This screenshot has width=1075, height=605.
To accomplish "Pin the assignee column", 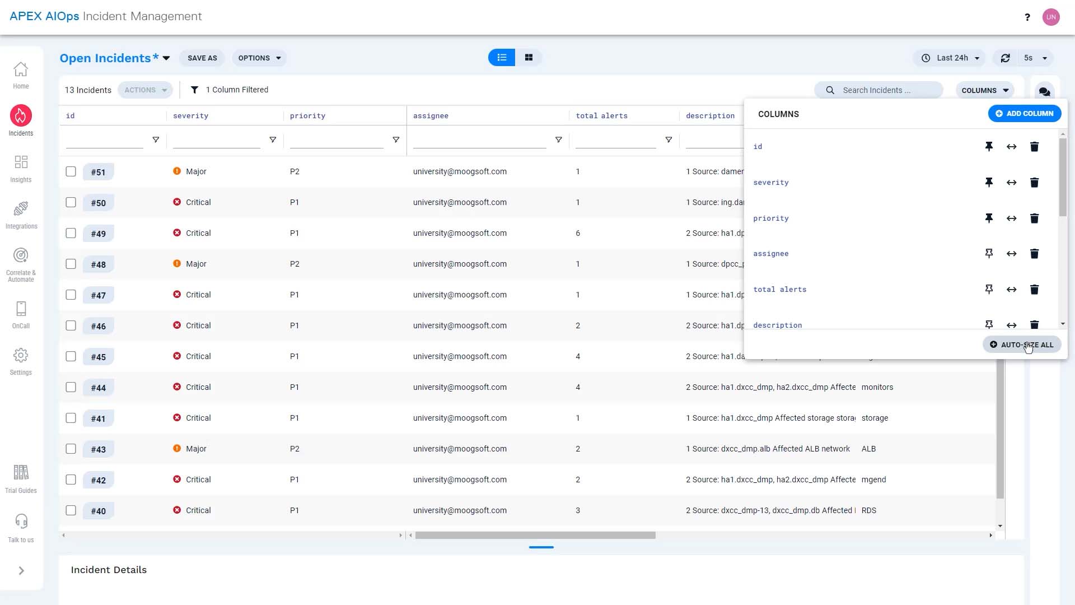I will (989, 254).
